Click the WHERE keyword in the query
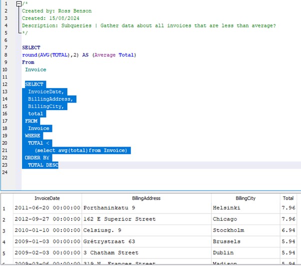 point(32,135)
